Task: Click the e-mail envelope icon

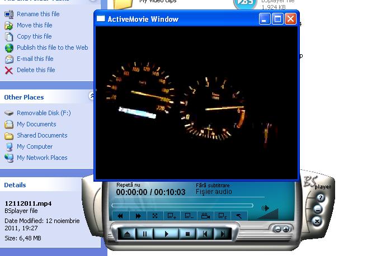Action: point(9,59)
